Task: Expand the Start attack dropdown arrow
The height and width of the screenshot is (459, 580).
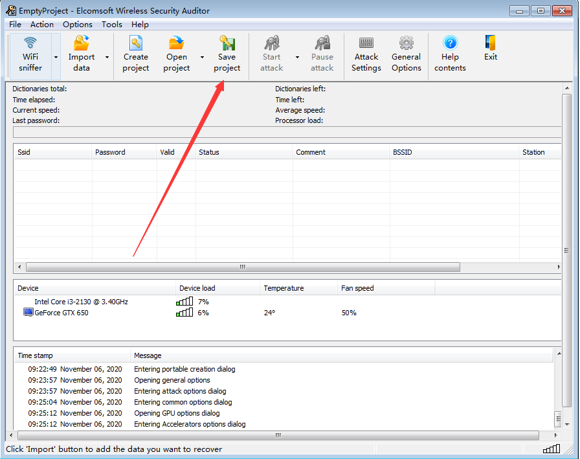Action: pyautogui.click(x=297, y=57)
